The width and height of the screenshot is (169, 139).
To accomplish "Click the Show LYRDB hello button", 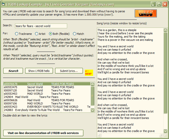I will pyautogui.click(x=39, y=71).
